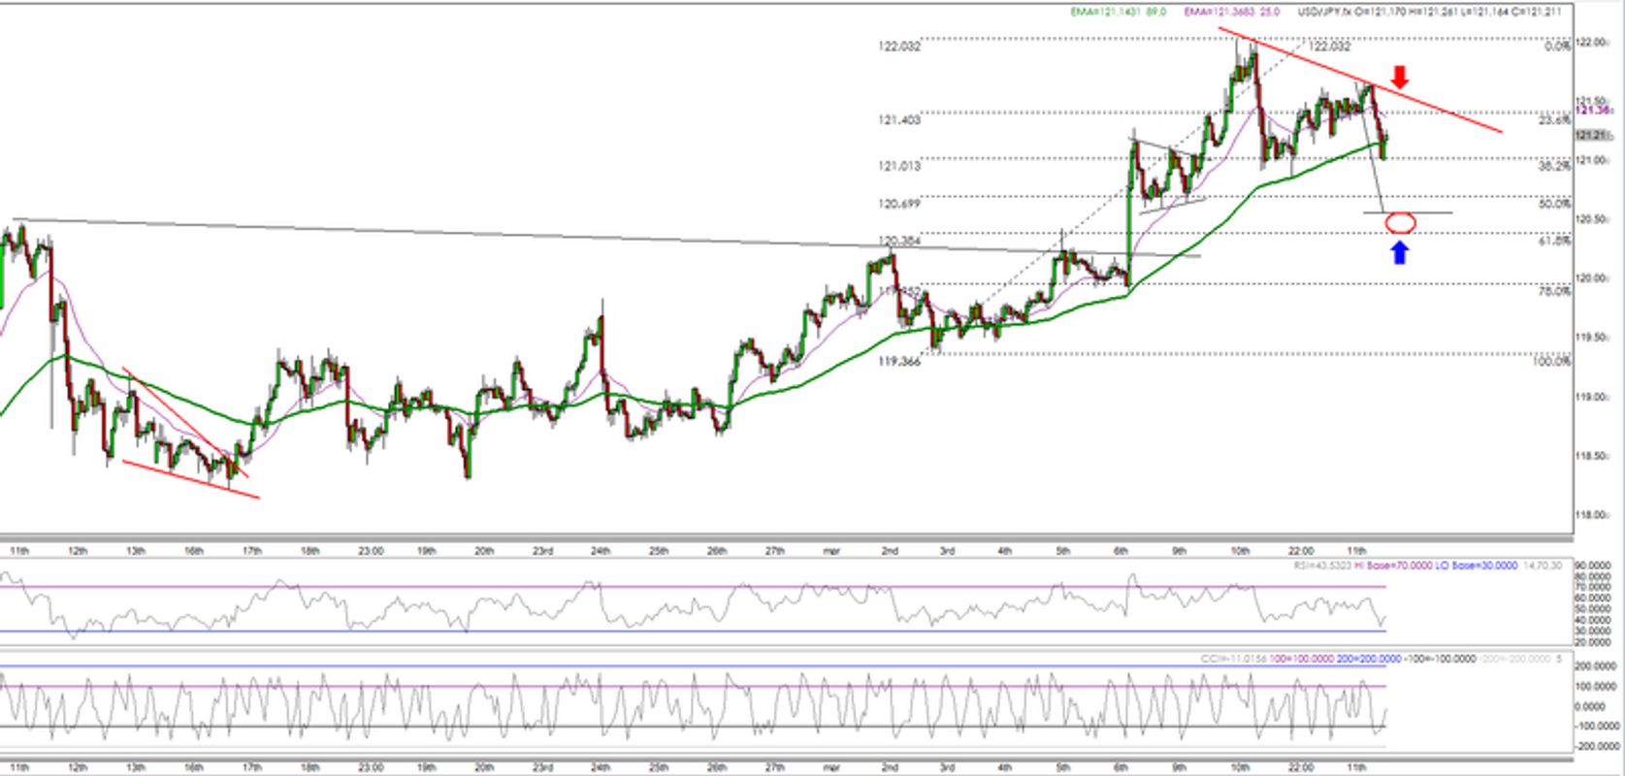Click the red down arrow marker
The image size is (1625, 776).
point(1399,78)
